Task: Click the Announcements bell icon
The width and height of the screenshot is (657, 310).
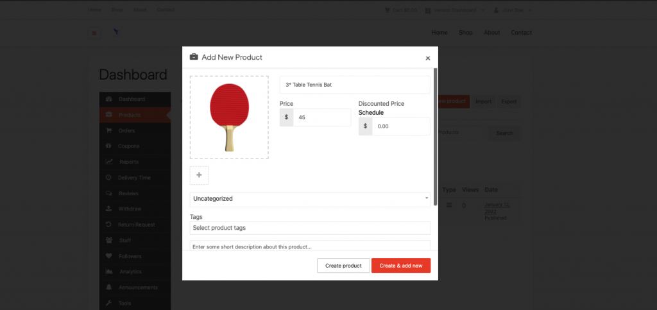Action: pyautogui.click(x=109, y=288)
